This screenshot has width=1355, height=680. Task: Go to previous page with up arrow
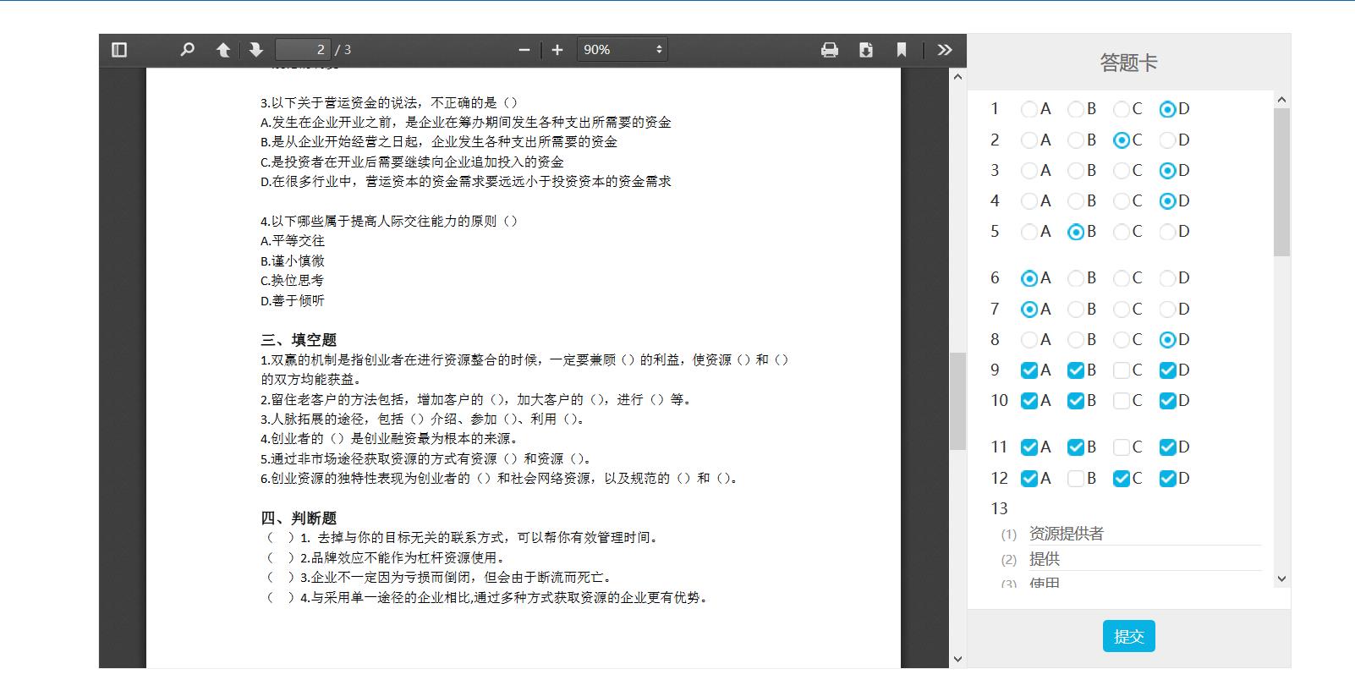click(223, 50)
